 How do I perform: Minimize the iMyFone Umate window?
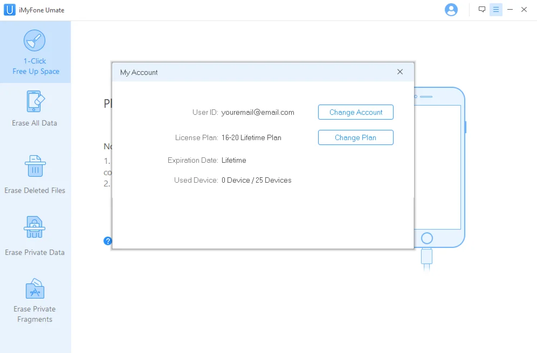point(510,10)
